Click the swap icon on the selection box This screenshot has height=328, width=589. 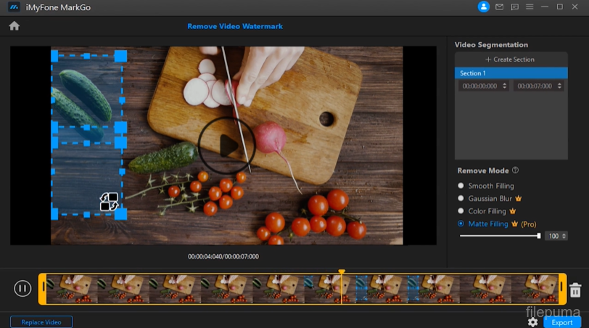(x=109, y=202)
